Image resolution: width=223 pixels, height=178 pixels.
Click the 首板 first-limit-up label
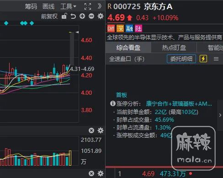coord(122,95)
